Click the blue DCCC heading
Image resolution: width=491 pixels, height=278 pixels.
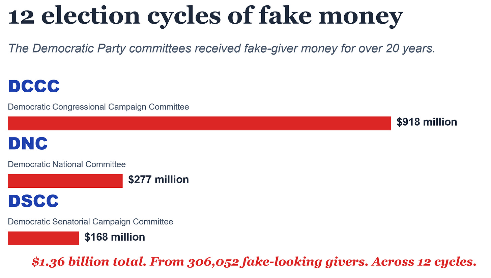[x=34, y=86]
